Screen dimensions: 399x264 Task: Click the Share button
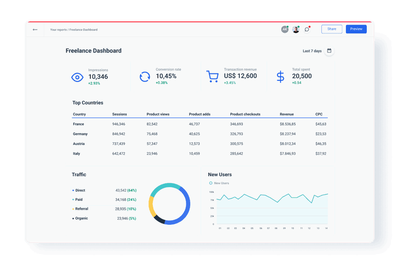click(331, 29)
